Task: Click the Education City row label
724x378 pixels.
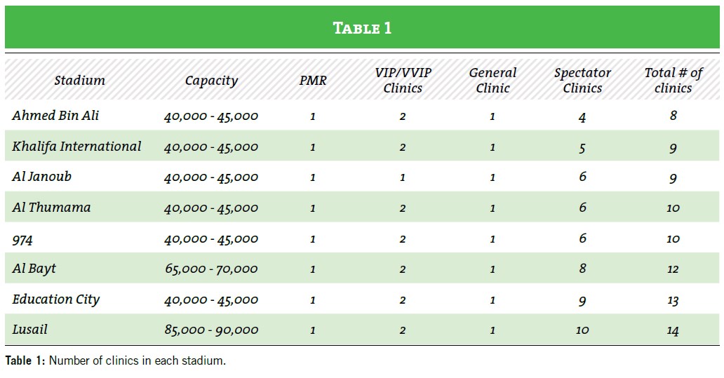Action: pos(56,299)
